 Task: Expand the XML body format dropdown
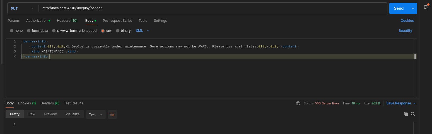(143, 31)
